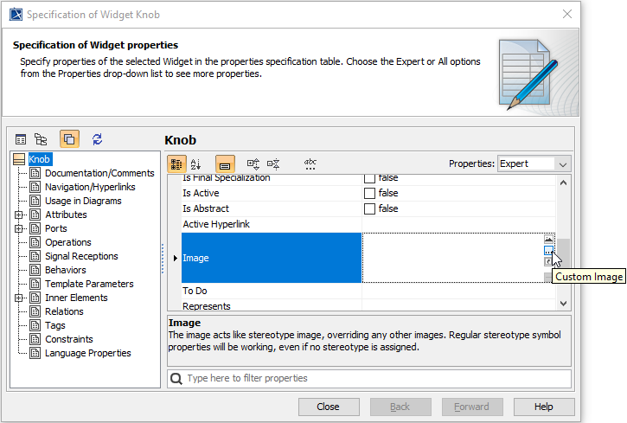Click the tree hierarchy view icon

point(41,139)
